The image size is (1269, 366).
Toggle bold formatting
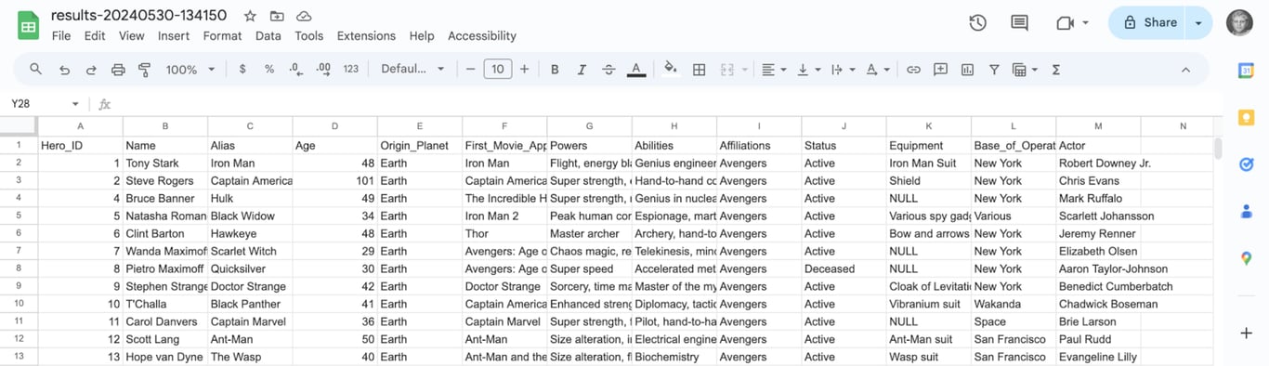[x=555, y=70]
